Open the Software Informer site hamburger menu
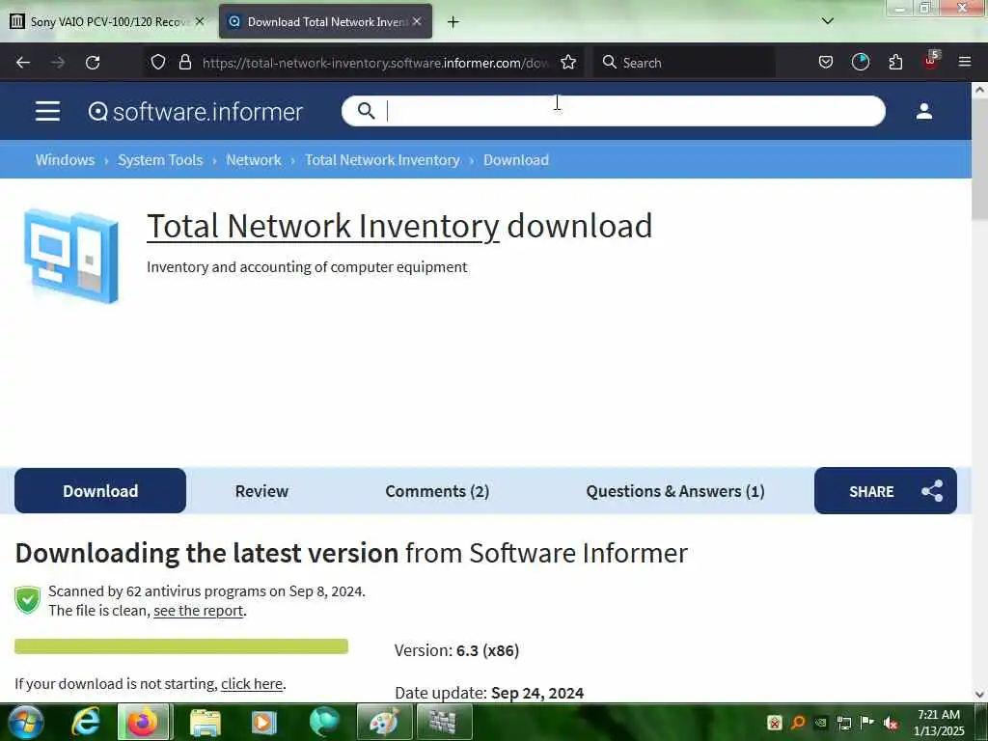 [x=48, y=112]
